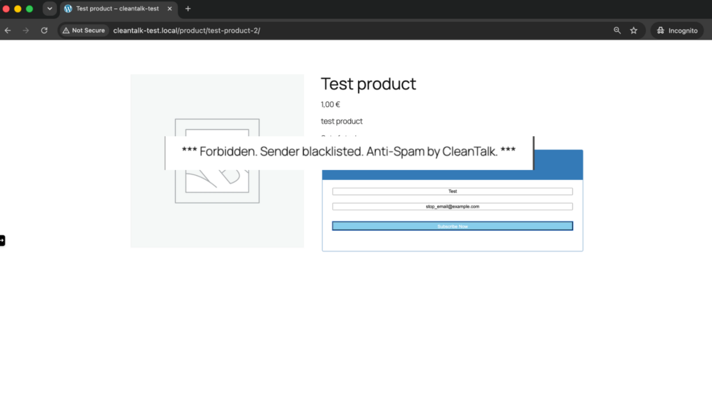Bookmark this page with the star icon
The width and height of the screenshot is (712, 400).
click(x=634, y=31)
